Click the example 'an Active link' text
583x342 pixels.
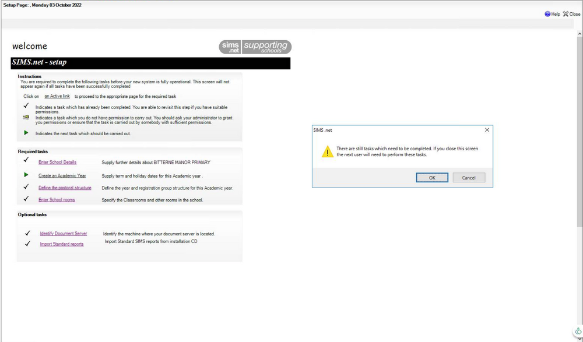(x=57, y=96)
